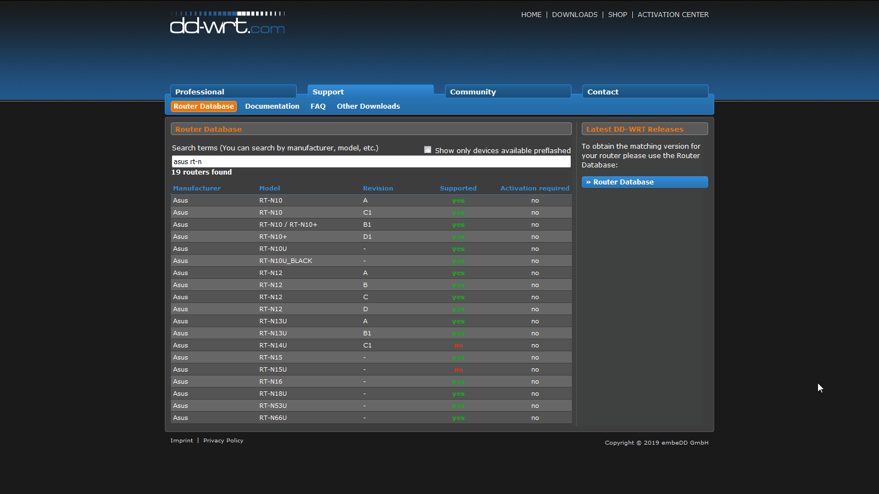
Task: Sort by Model column header
Action: [270, 188]
